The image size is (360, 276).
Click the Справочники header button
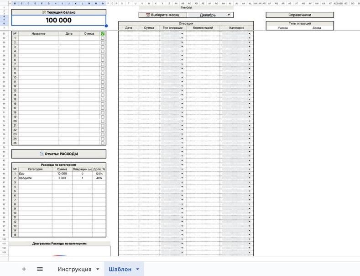(300, 15)
